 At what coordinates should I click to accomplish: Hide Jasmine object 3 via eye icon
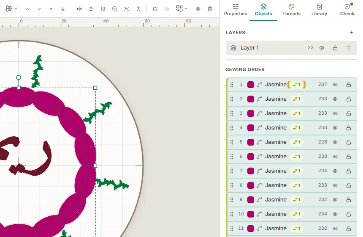point(335,113)
